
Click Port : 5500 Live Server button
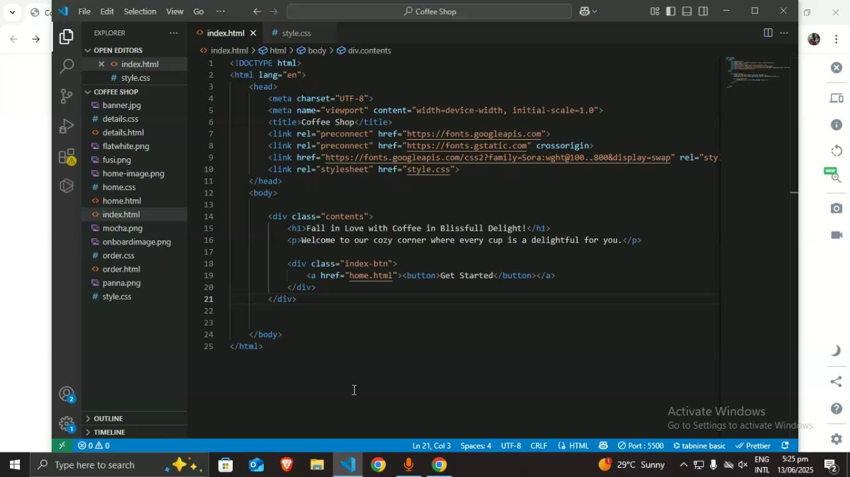pyautogui.click(x=640, y=446)
